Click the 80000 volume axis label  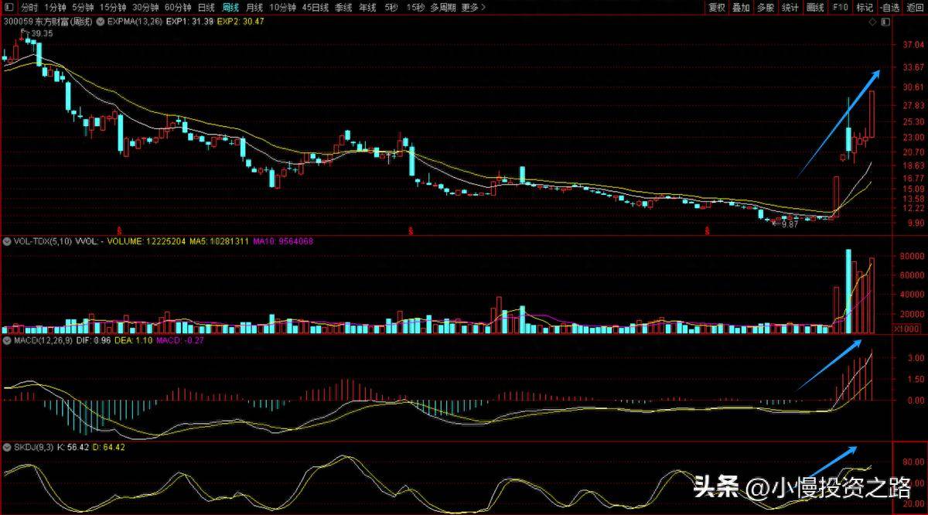pyautogui.click(x=913, y=256)
